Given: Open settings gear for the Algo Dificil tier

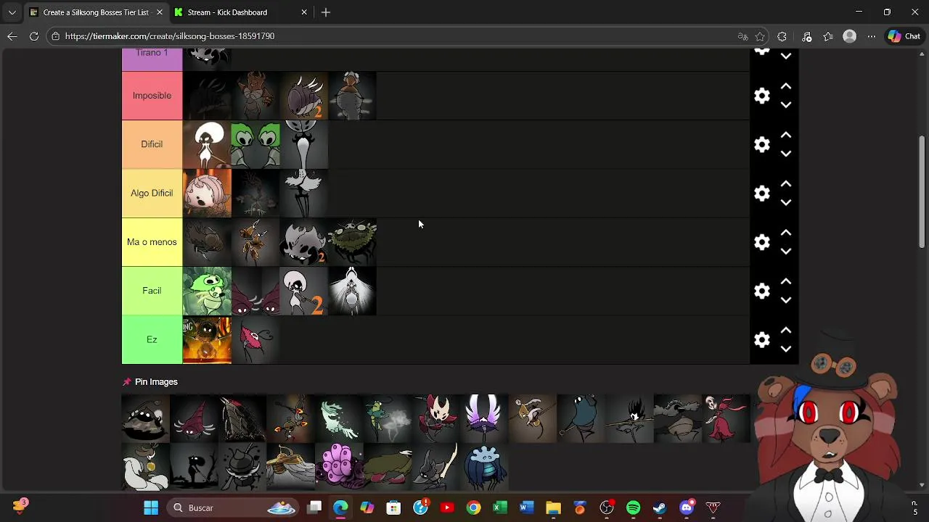Looking at the screenshot, I should click(x=761, y=194).
